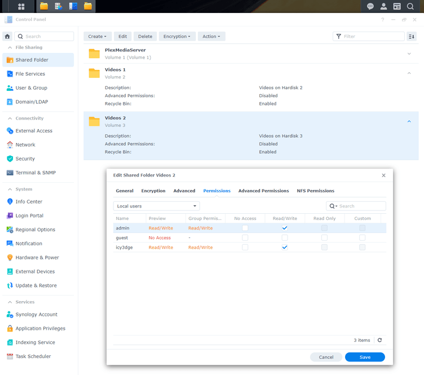Check Custom for guest

(363, 237)
